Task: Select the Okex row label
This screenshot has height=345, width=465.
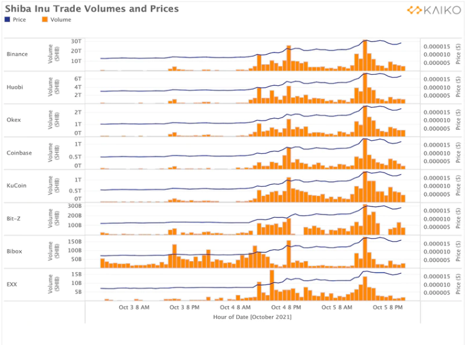Action: 14,120
